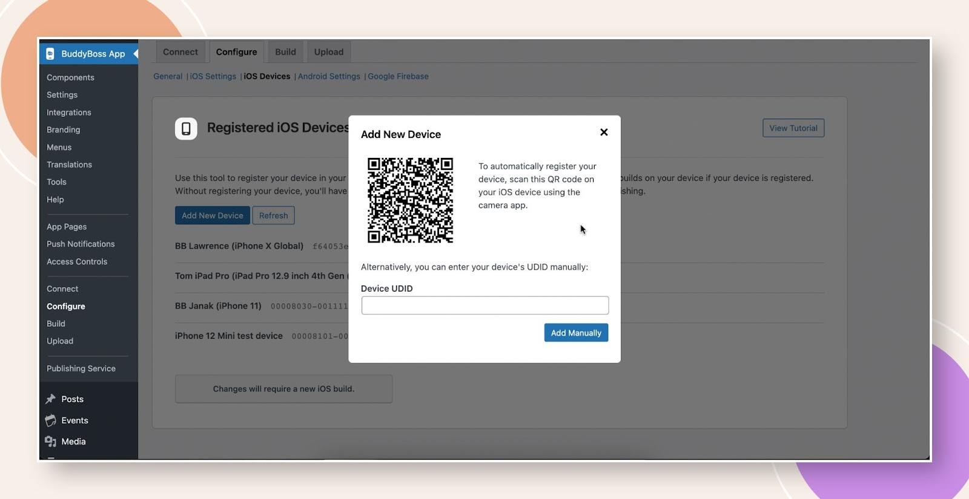Screen dimensions: 969x499
Task: Open the General sub-tab link
Action: point(168,76)
